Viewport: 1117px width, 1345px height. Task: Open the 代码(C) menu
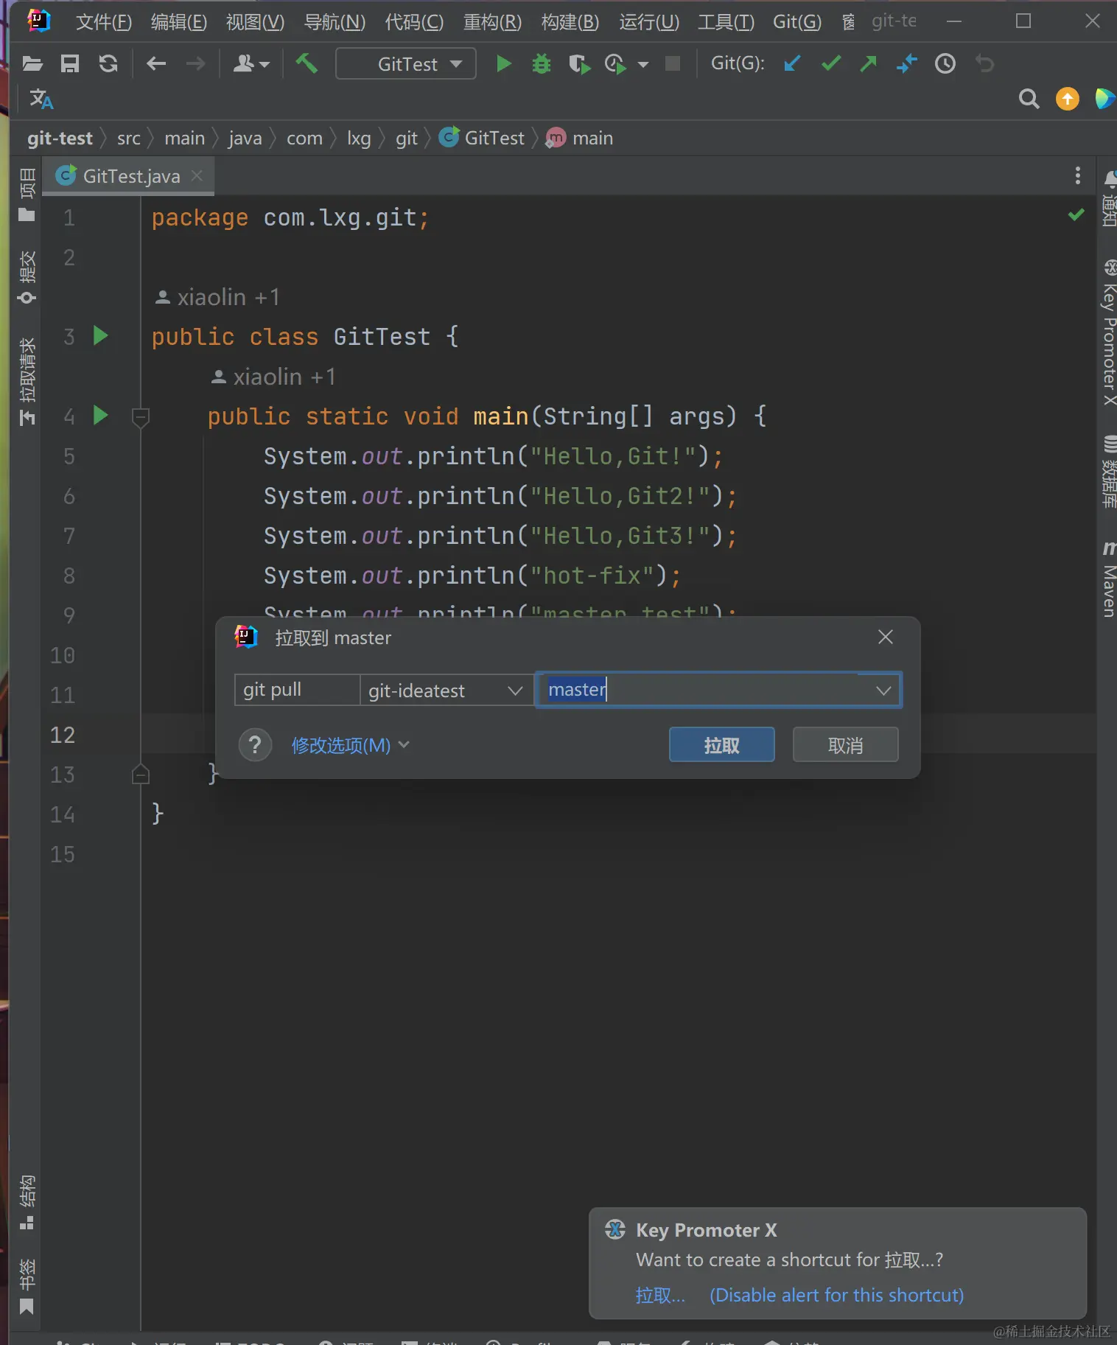[x=414, y=22]
